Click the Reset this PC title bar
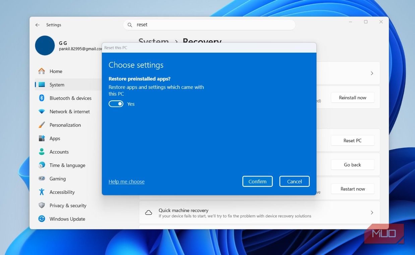Image resolution: width=415 pixels, height=255 pixels. [209, 48]
